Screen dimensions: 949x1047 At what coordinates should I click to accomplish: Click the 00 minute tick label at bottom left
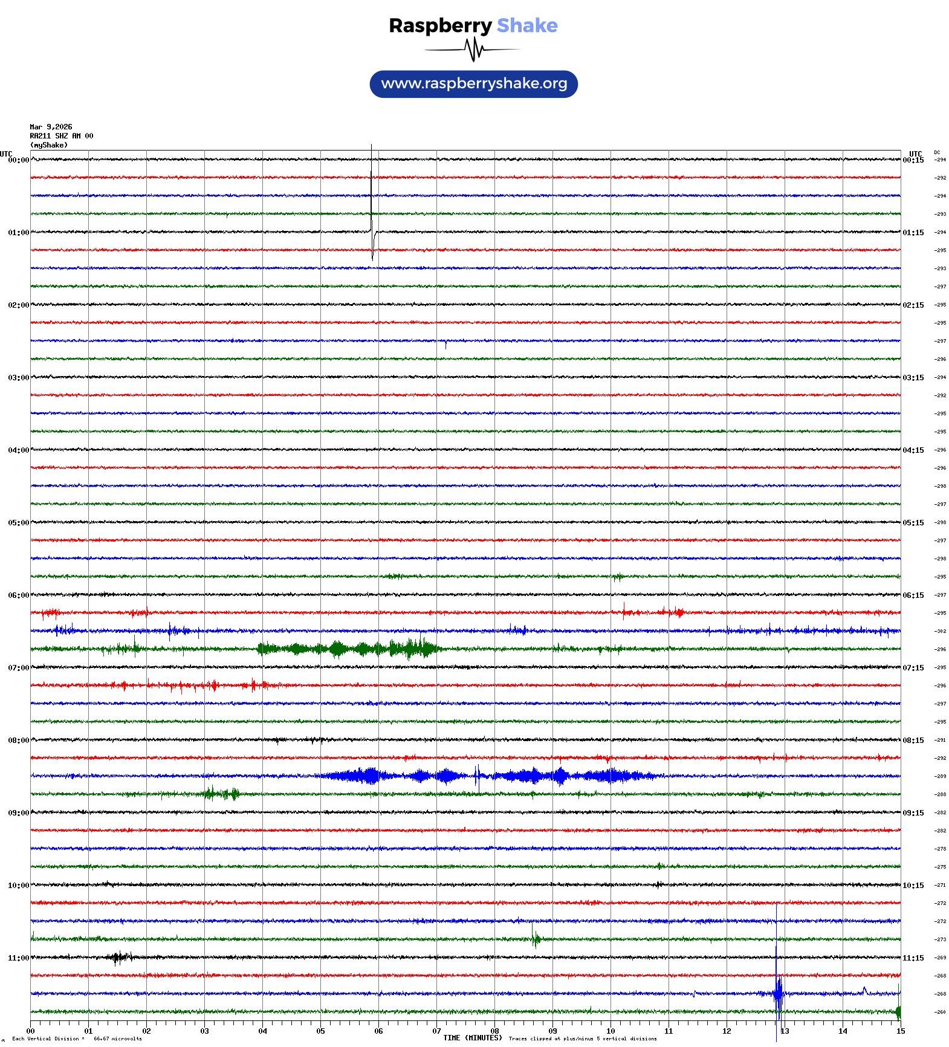31,1031
